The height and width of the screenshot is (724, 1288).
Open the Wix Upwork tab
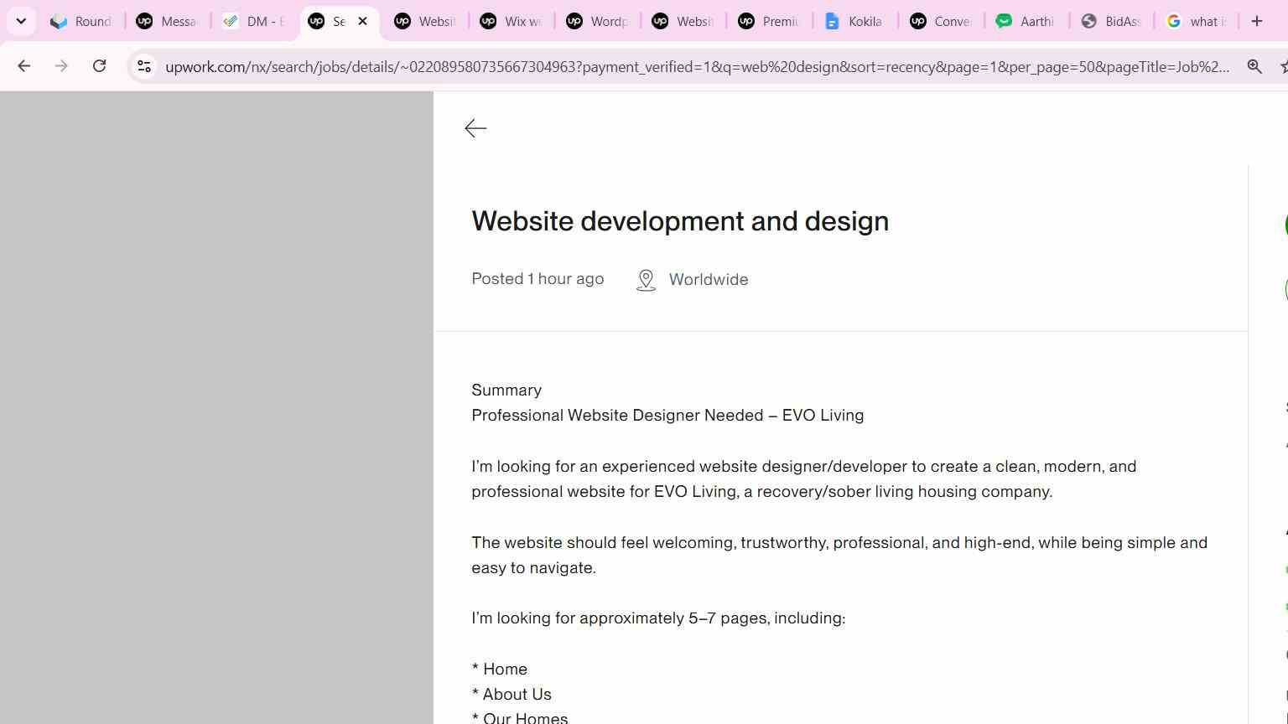click(511, 21)
